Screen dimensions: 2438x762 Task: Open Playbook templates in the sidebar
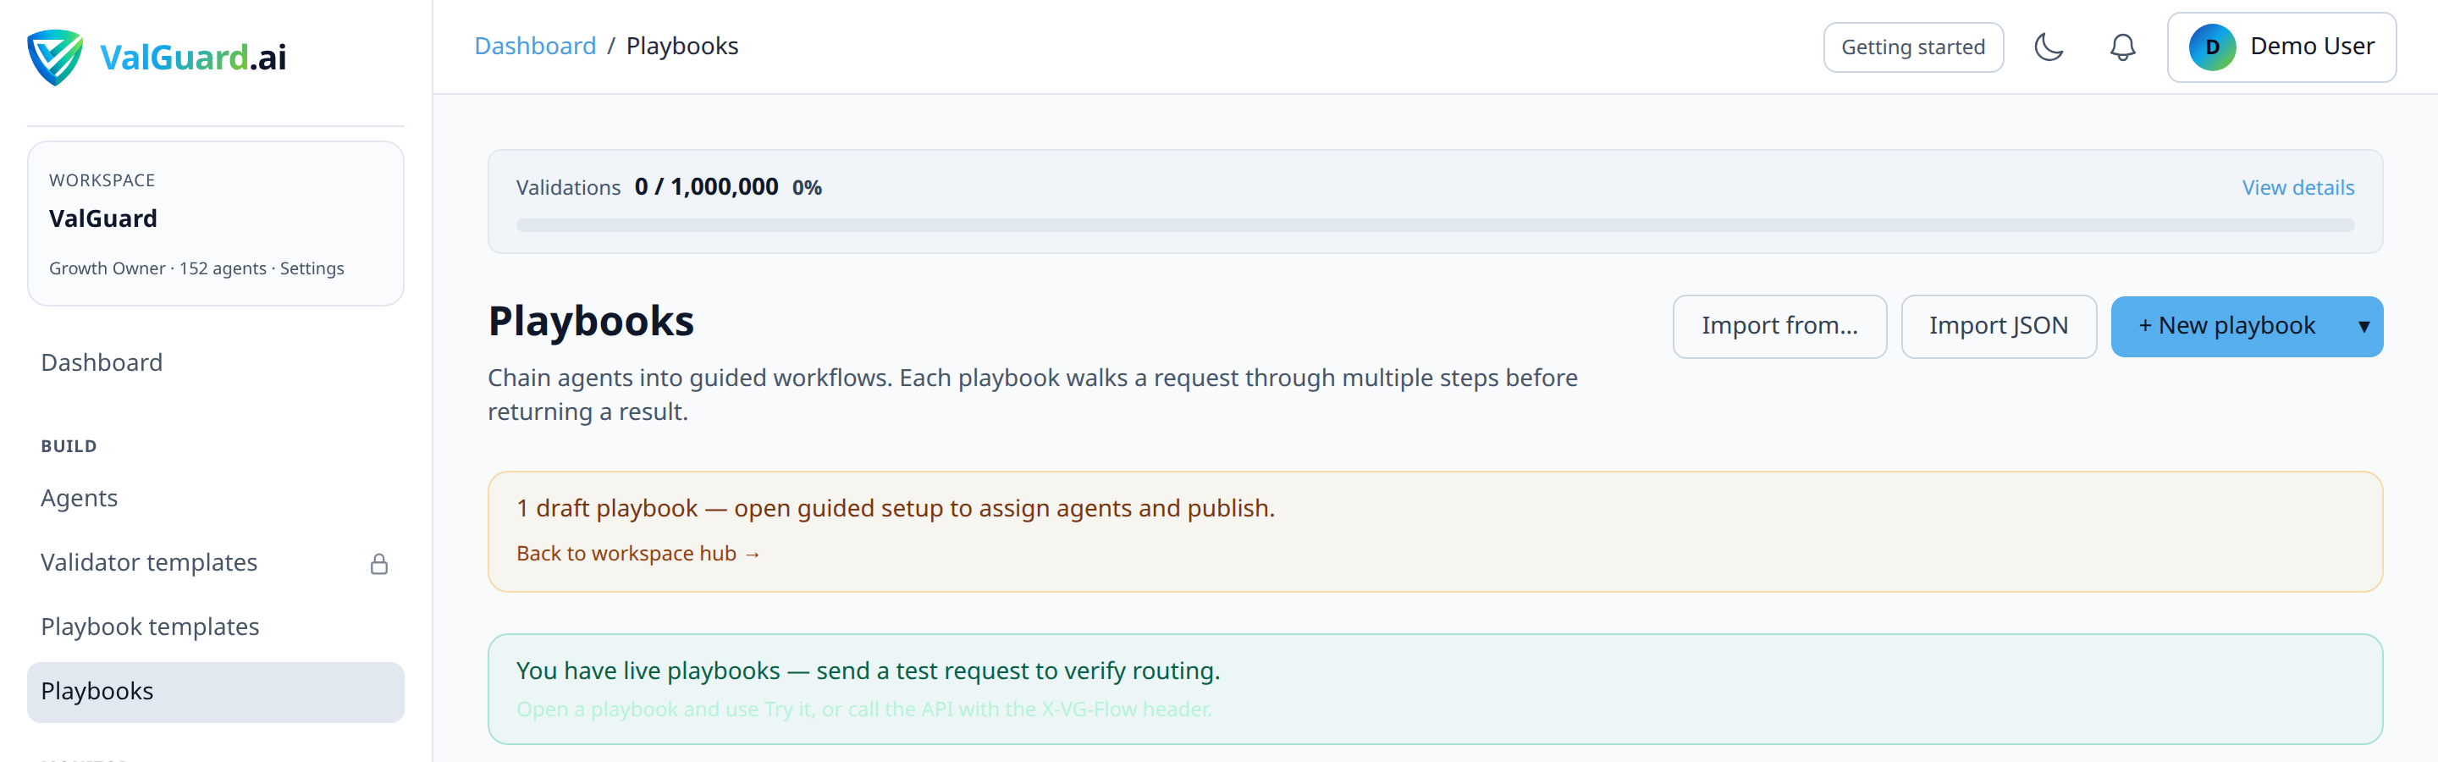(215, 627)
